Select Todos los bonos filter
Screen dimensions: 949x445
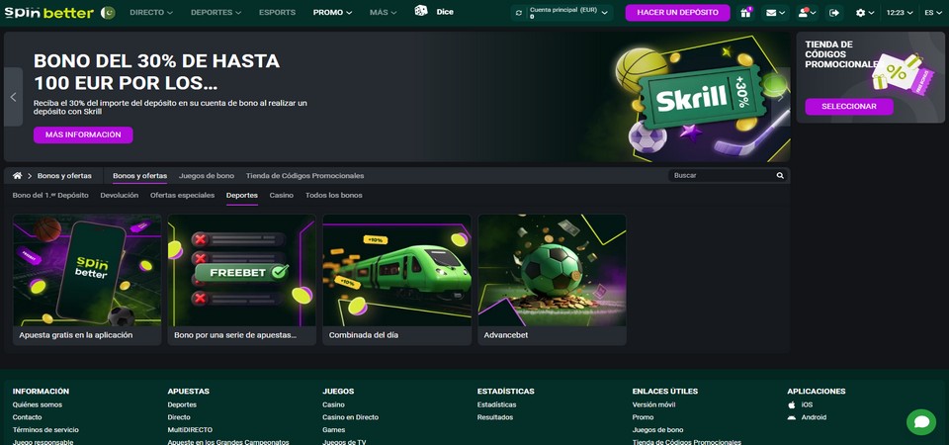click(334, 195)
